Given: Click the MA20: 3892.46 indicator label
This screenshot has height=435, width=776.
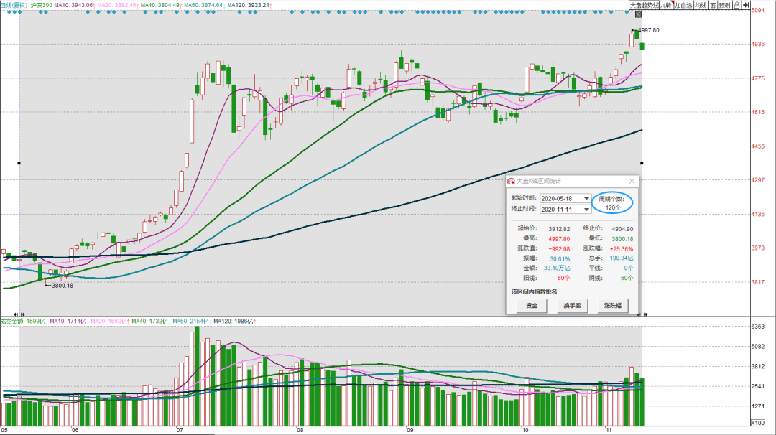Looking at the screenshot, I should click(117, 5).
